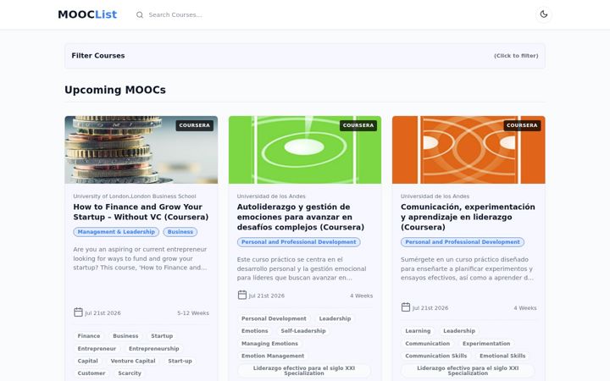Select Liderazgo efectivo Specialization tag on Autoliderazgo card
610x381 pixels.
(304, 371)
